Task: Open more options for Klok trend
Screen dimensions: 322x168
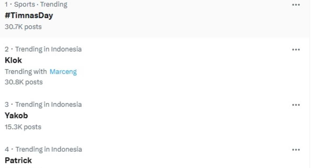Action: (x=296, y=49)
